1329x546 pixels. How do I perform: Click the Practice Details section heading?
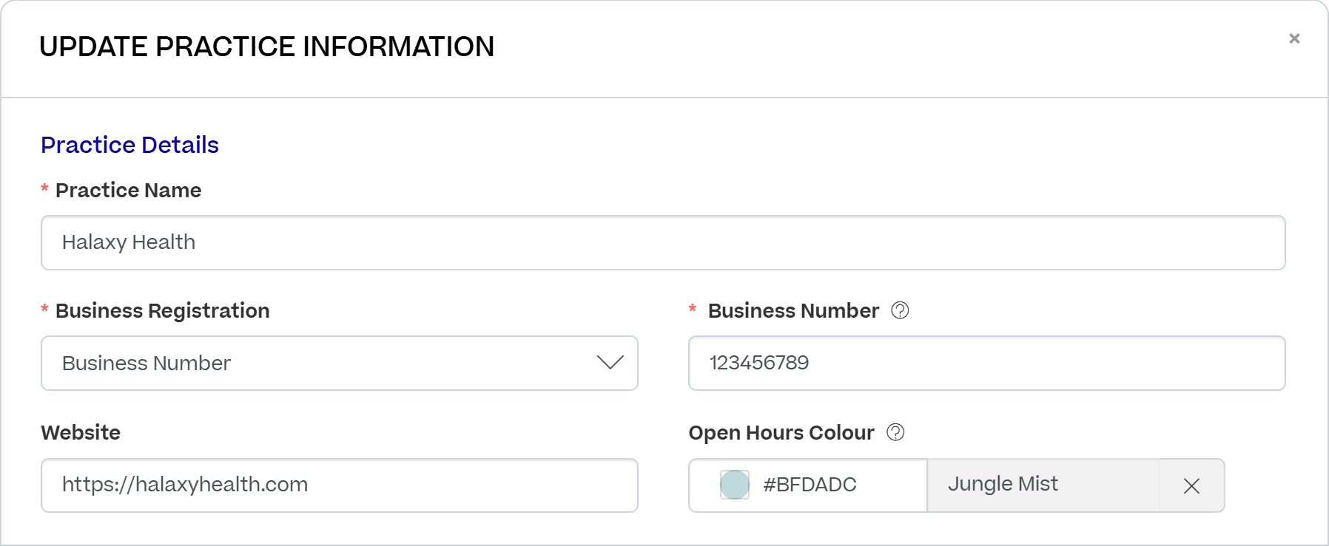tap(129, 145)
